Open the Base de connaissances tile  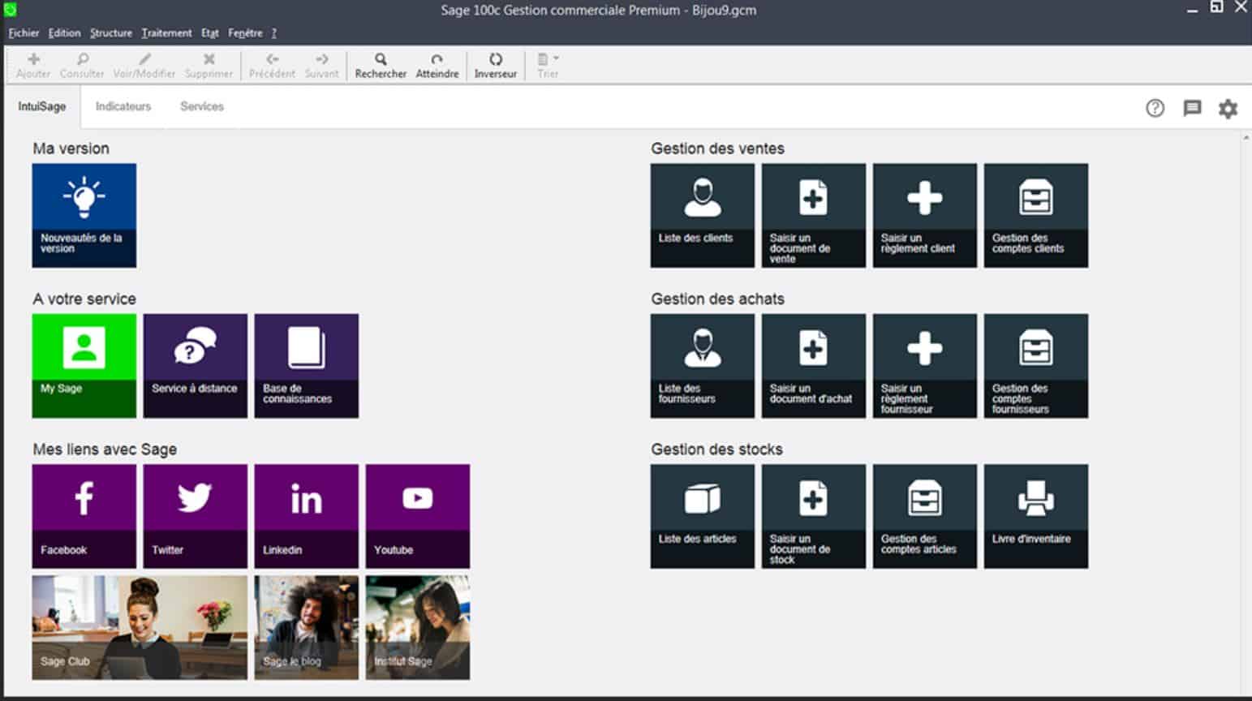point(306,365)
